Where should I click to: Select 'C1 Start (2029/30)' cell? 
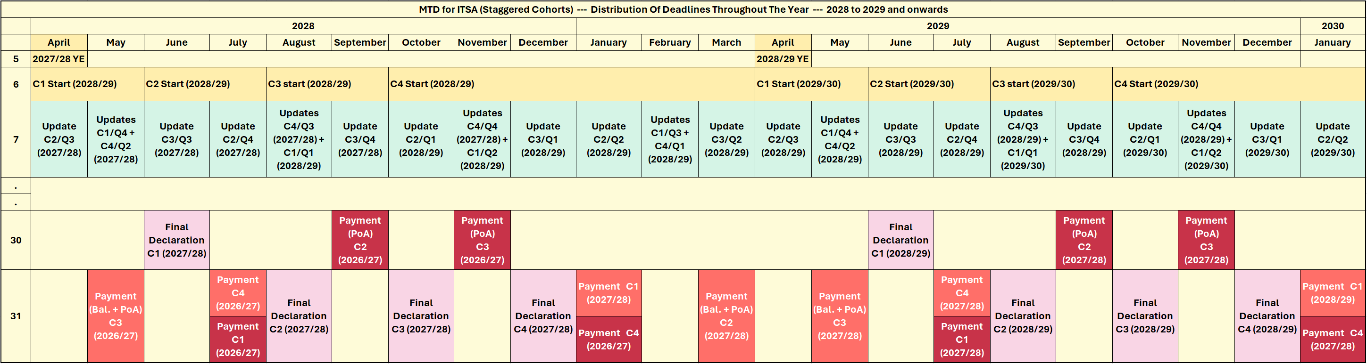pos(811,84)
